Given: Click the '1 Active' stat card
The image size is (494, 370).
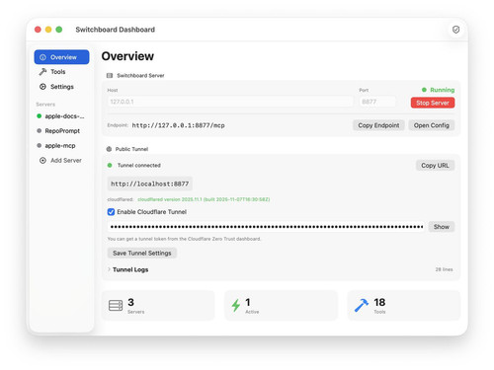Looking at the screenshot, I should pos(281,305).
